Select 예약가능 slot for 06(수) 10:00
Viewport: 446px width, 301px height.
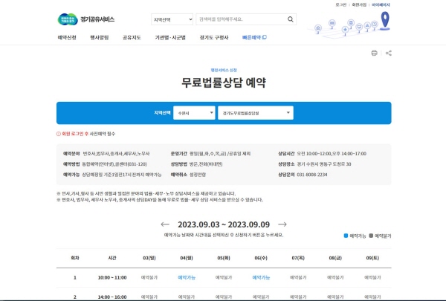(x=261, y=277)
